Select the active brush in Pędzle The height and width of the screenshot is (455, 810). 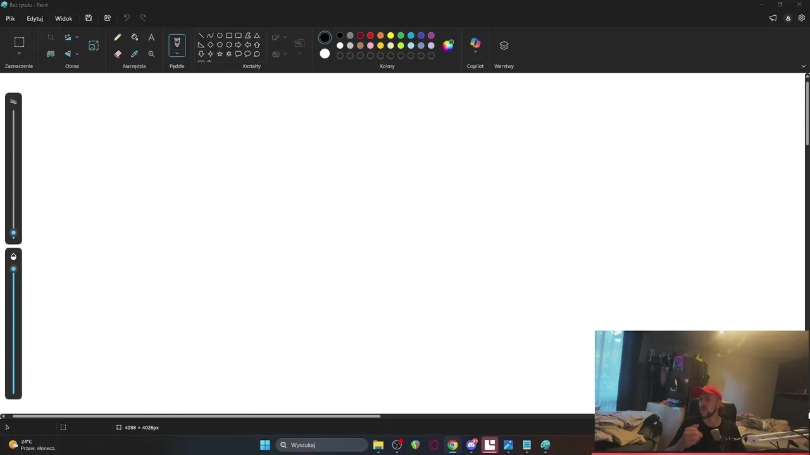[177, 42]
